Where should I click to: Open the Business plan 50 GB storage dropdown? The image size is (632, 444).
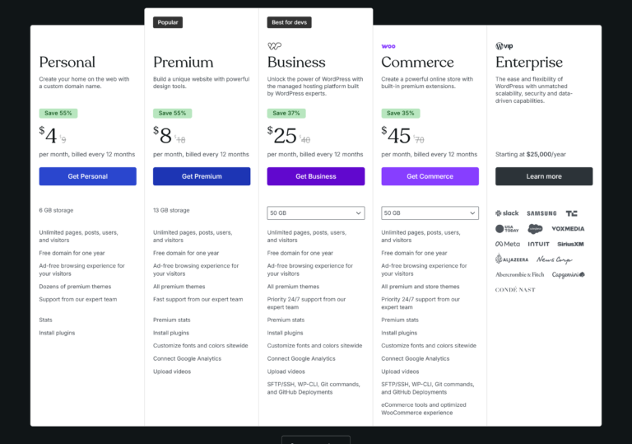pyautogui.click(x=316, y=213)
